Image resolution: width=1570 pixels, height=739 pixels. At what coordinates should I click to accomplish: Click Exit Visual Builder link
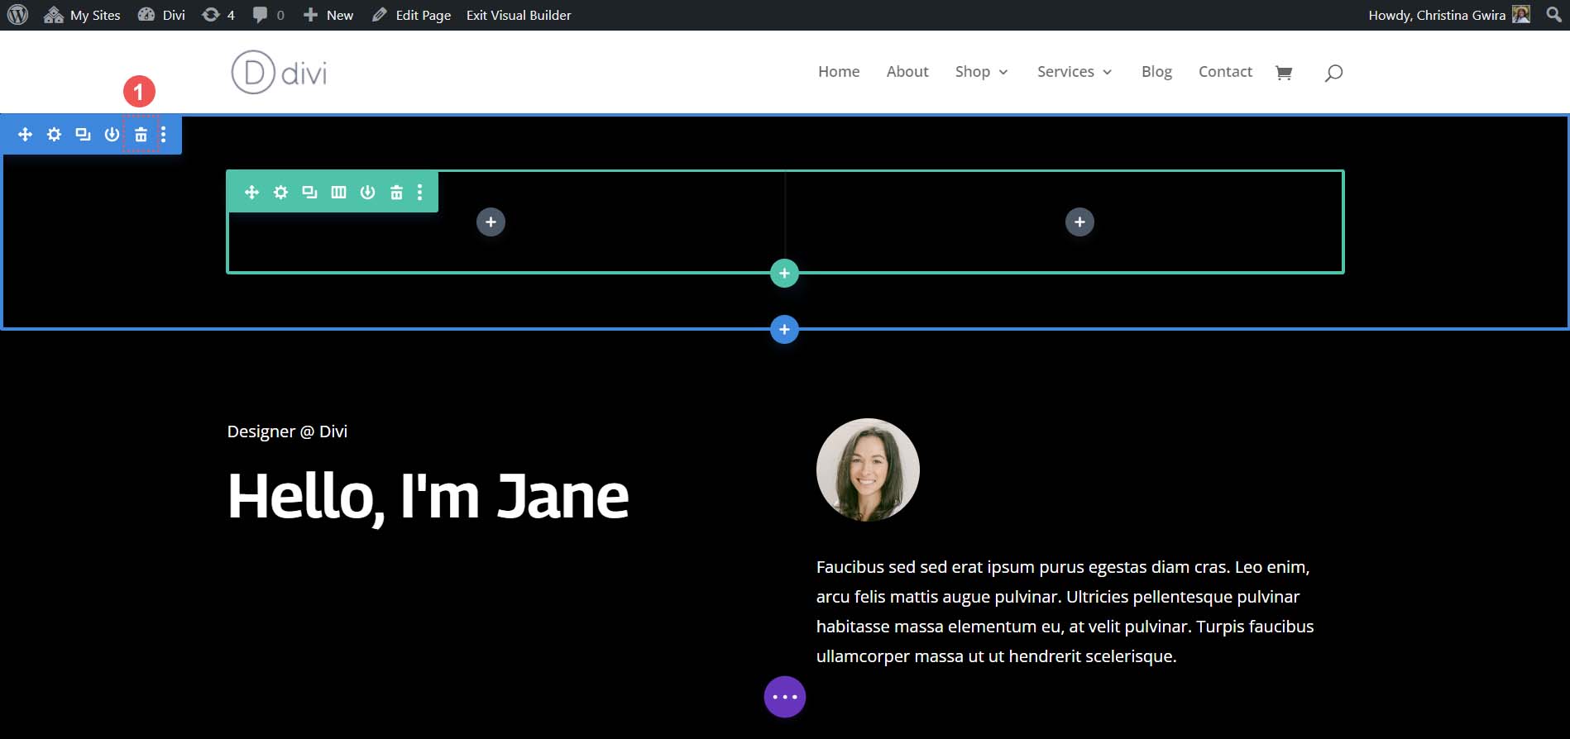[519, 15]
